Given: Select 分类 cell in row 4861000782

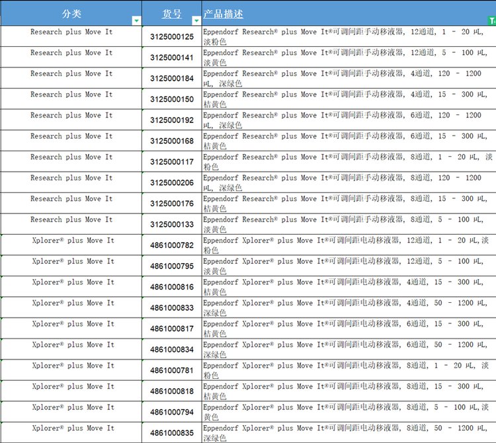Looking at the screenshot, I should 71,245.
